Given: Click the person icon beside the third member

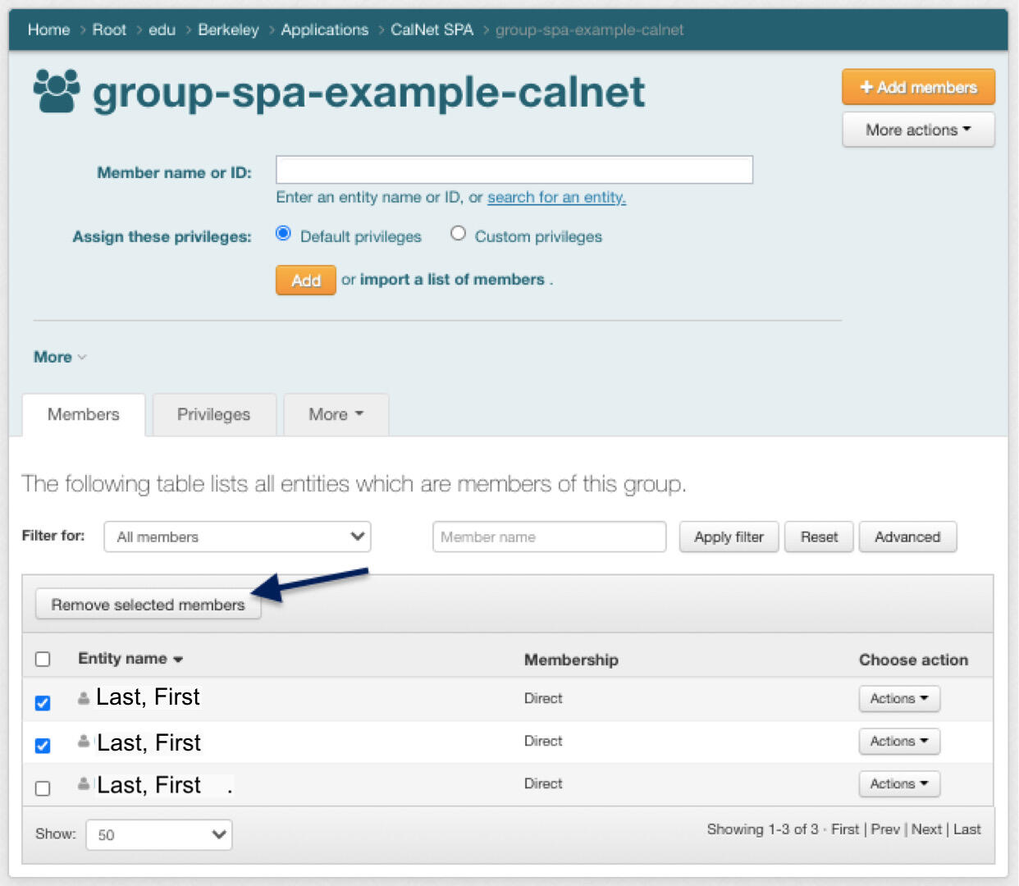Looking at the screenshot, I should [x=83, y=782].
